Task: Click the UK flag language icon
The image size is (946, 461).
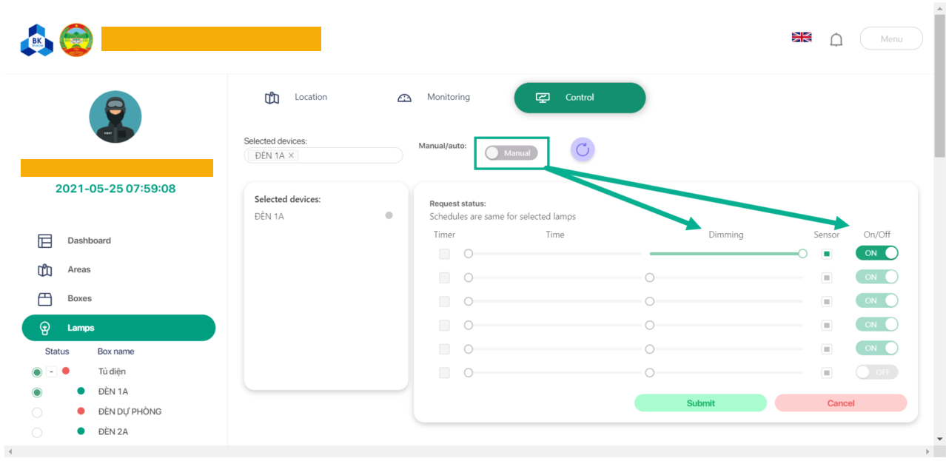Action: (801, 37)
